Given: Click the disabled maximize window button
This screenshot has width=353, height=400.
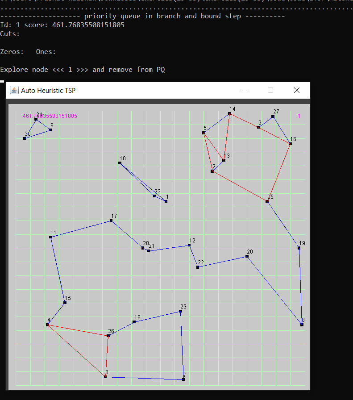Looking at the screenshot, I should tap(270, 90).
